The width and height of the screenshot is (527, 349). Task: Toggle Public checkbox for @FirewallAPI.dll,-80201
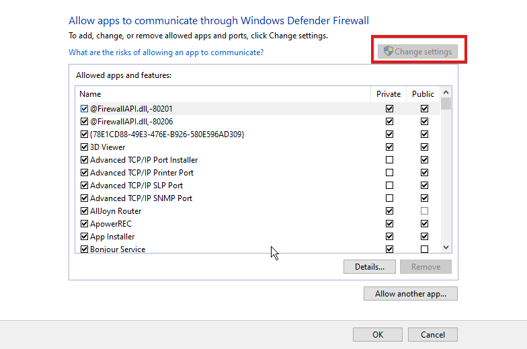point(424,109)
